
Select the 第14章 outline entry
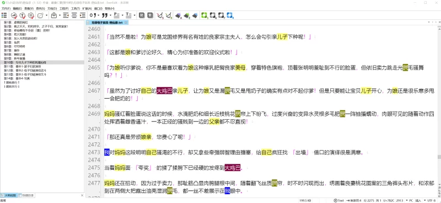[17, 78]
